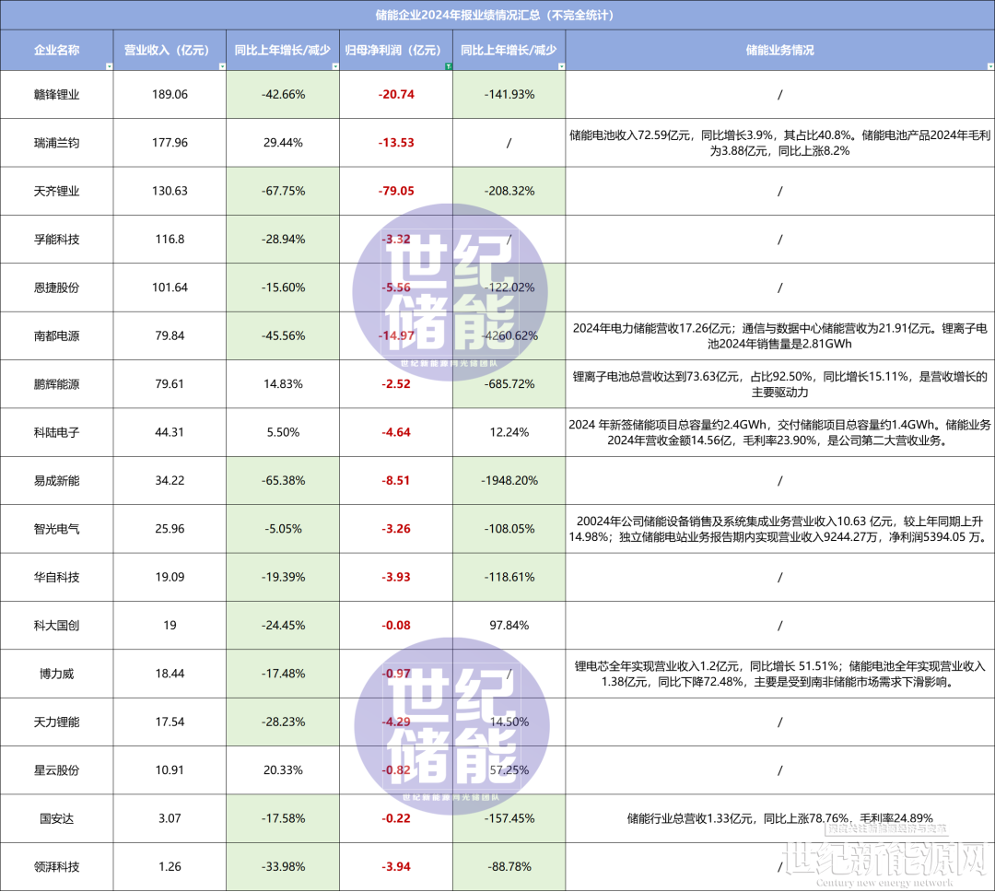
Task: Click 智光电气 note about 10.63亿元 revenue
Action: pos(780,529)
